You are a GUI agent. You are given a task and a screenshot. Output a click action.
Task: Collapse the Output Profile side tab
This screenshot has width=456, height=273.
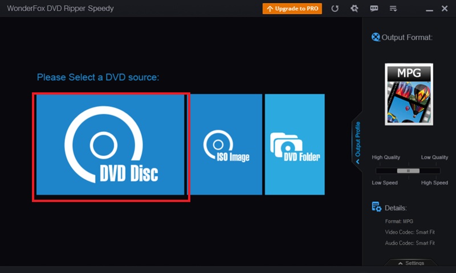tap(358, 142)
